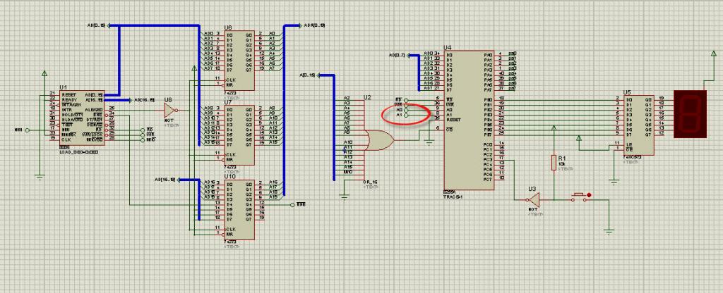
Task: Toggle the pushbutton switch with red dot
Action: [x=580, y=197]
